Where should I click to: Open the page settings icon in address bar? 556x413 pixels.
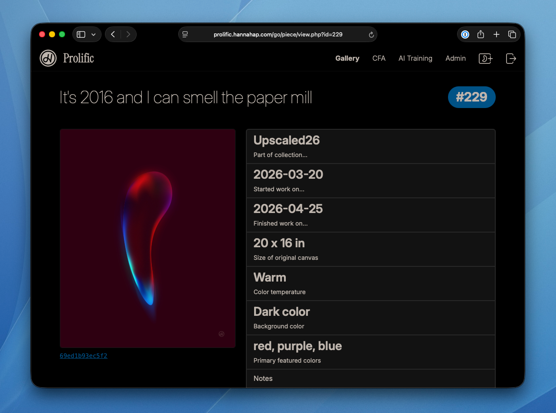pos(185,34)
